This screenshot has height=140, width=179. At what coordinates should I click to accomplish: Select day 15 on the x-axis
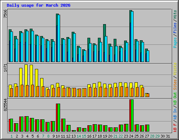tap(84, 136)
